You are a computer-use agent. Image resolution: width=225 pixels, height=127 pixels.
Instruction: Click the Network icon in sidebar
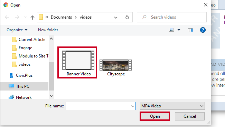point(11,97)
